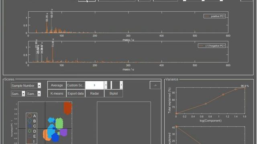Click the Average button
This screenshot has height=144, width=257.
coord(57,85)
